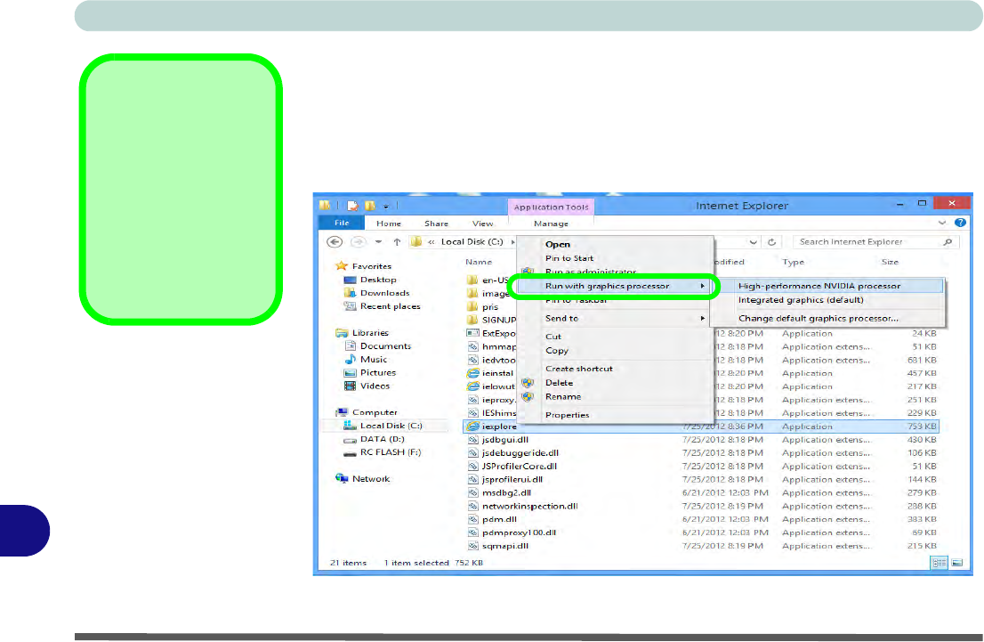Choose Pin to Start

[569, 258]
